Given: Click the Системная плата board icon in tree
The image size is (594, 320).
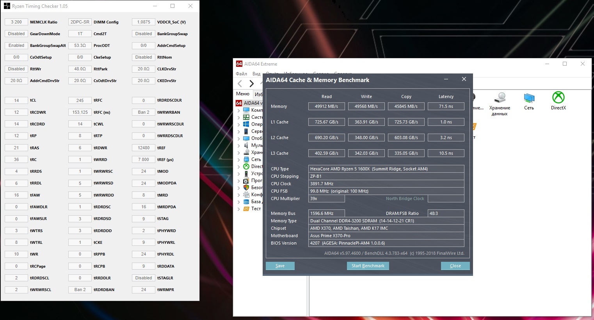Looking at the screenshot, I should pos(246,117).
